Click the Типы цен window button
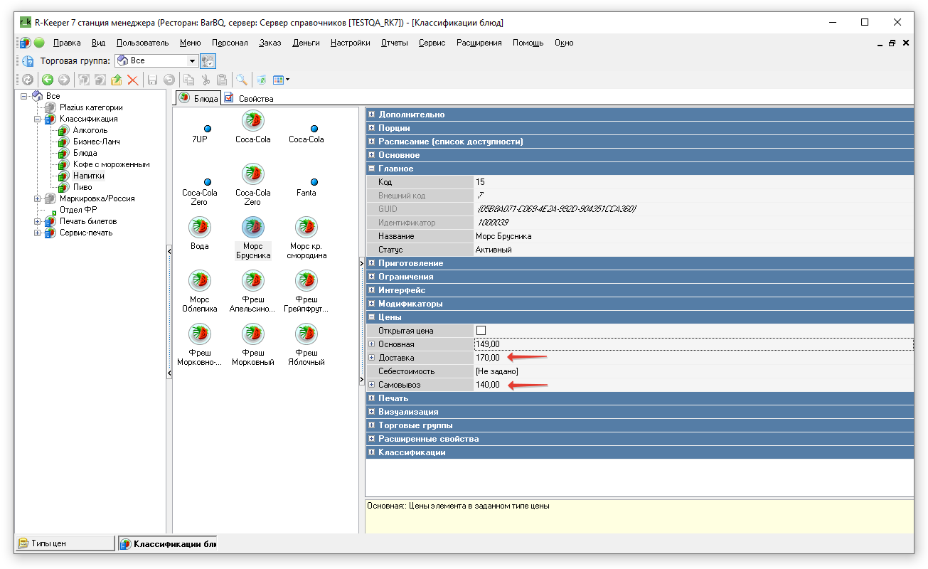Screen dimensions: 928x569 pyautogui.click(x=64, y=543)
